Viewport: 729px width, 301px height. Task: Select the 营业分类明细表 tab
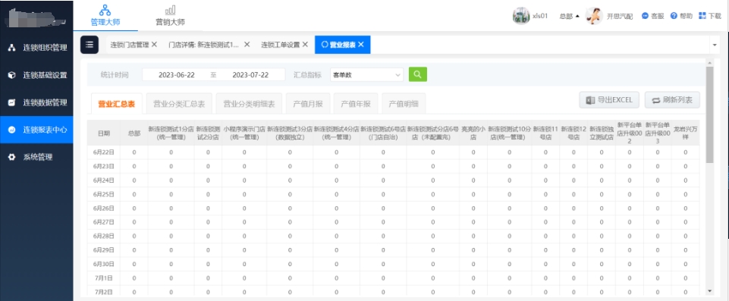(250, 104)
